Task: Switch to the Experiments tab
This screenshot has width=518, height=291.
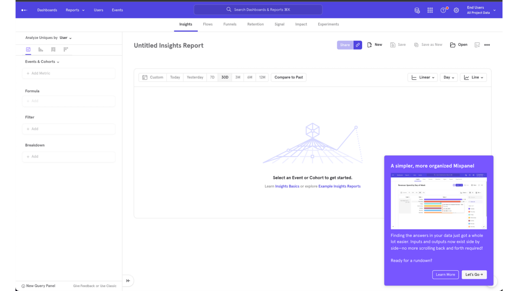Action: 328,25
